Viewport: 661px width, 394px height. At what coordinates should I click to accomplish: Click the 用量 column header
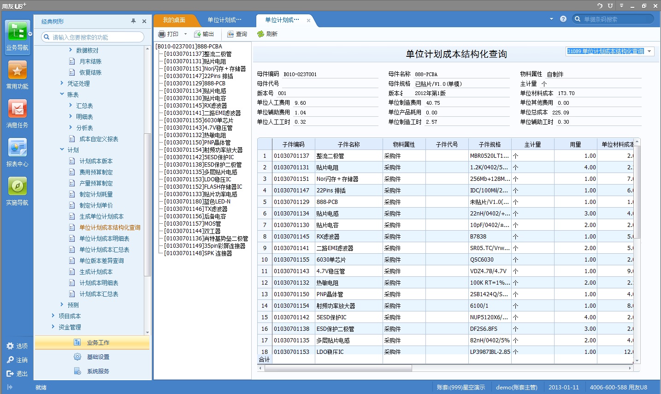pyautogui.click(x=575, y=144)
